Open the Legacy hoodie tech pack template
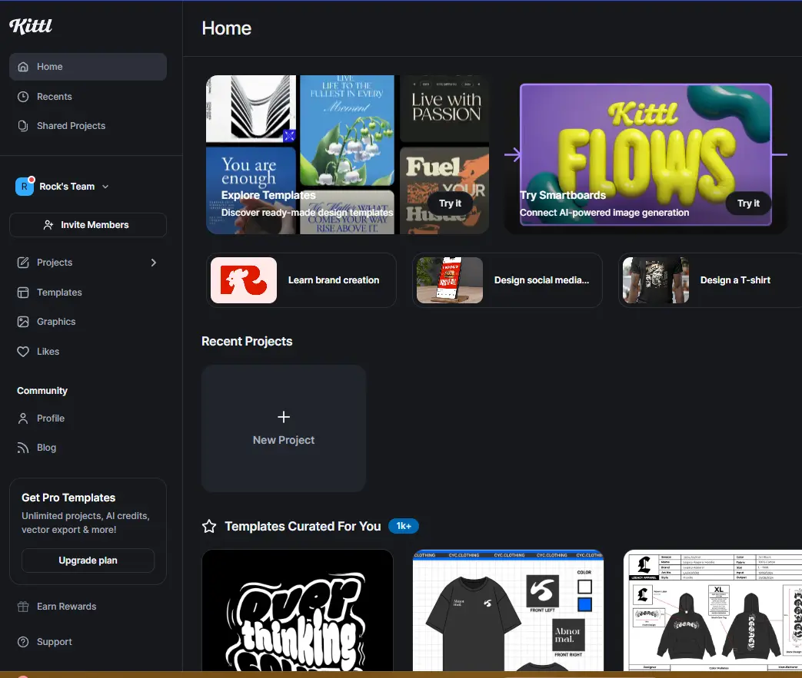Viewport: 802px width, 678px height. (713, 610)
